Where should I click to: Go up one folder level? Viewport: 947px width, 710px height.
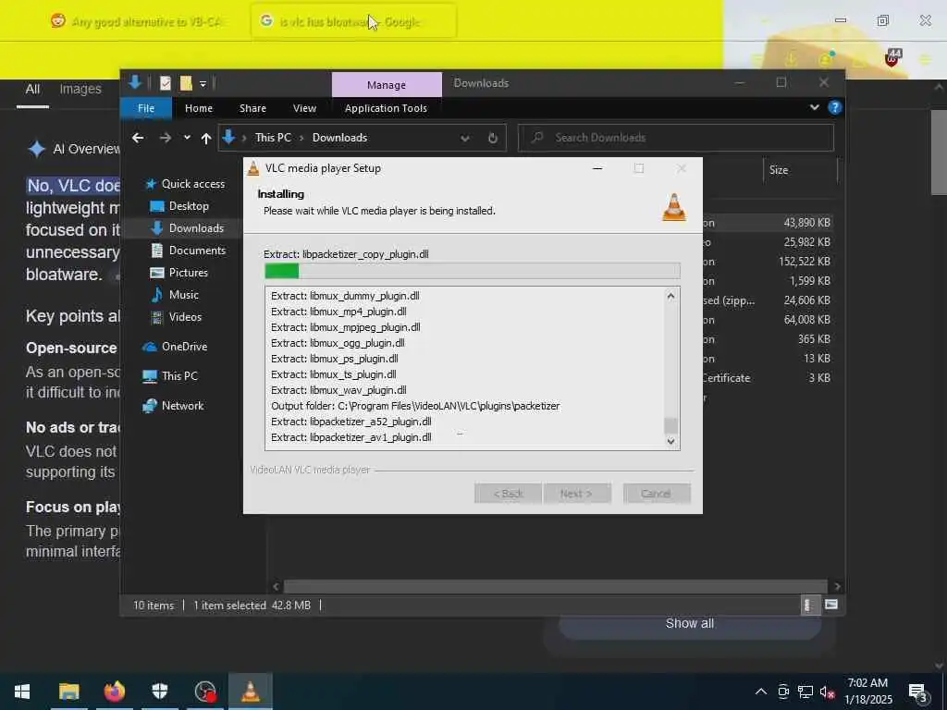(x=206, y=139)
